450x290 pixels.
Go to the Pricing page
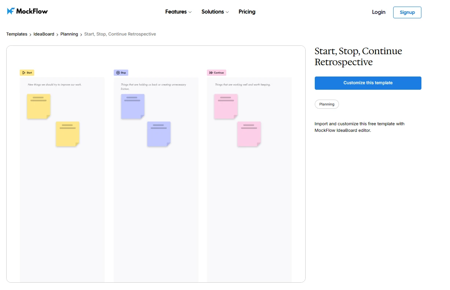click(247, 12)
